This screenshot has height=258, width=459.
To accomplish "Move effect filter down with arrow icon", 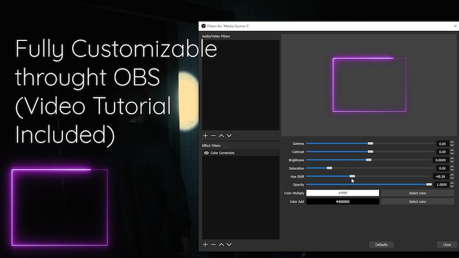I will [229, 244].
